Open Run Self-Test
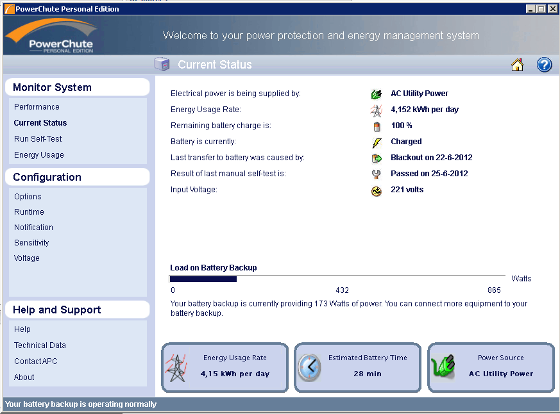 [38, 139]
